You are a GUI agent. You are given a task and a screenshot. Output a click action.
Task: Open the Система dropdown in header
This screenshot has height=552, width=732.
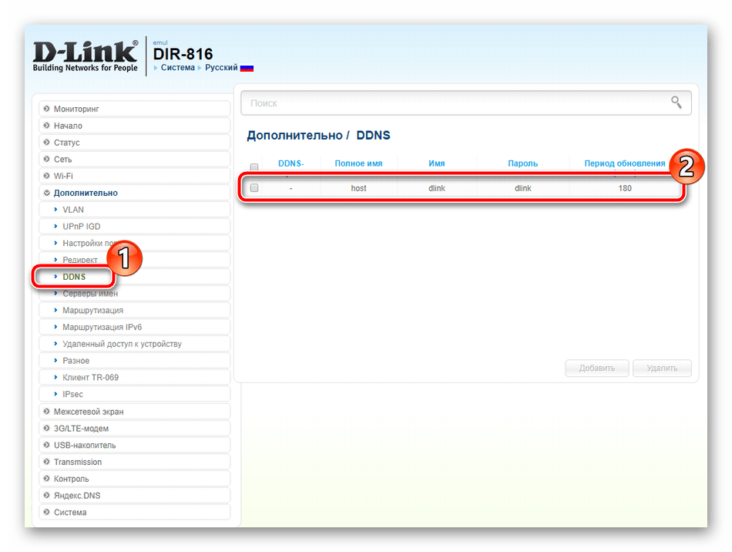(177, 68)
